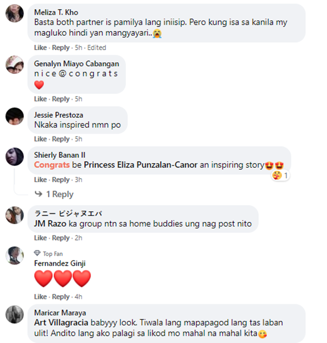Open tagged Art Villagracia profile link
The image size is (327, 343).
coord(61,323)
